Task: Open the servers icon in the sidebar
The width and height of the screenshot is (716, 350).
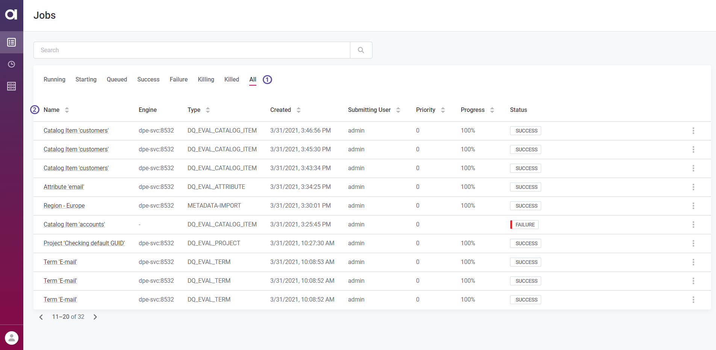Action: [x=12, y=86]
